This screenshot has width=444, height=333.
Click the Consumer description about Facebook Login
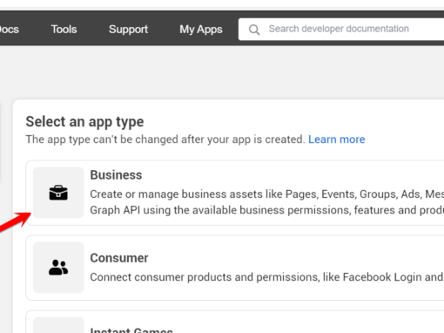click(x=267, y=277)
